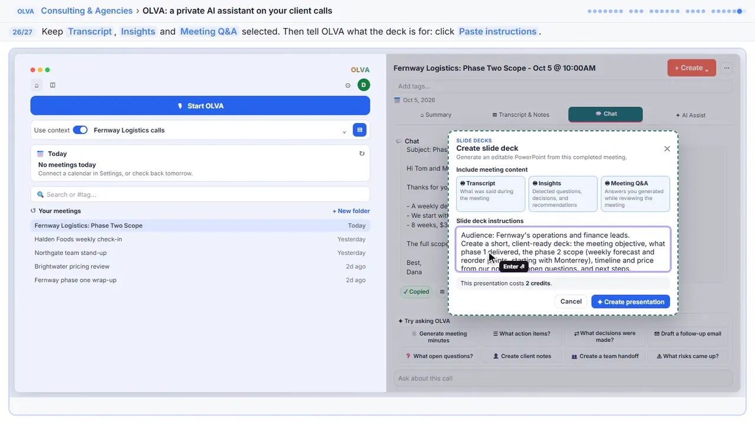The height and width of the screenshot is (424, 755).
Task: Open the three-dot more options menu
Action: pos(727,68)
